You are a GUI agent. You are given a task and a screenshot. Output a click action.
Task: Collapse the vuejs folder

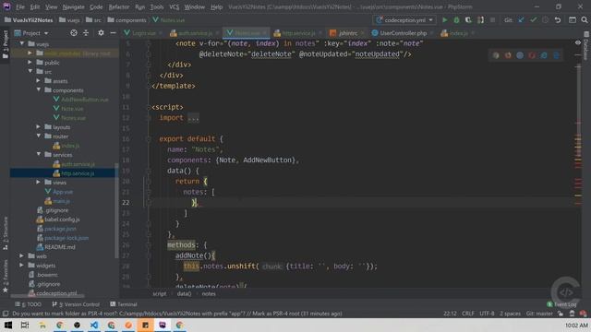pos(22,44)
